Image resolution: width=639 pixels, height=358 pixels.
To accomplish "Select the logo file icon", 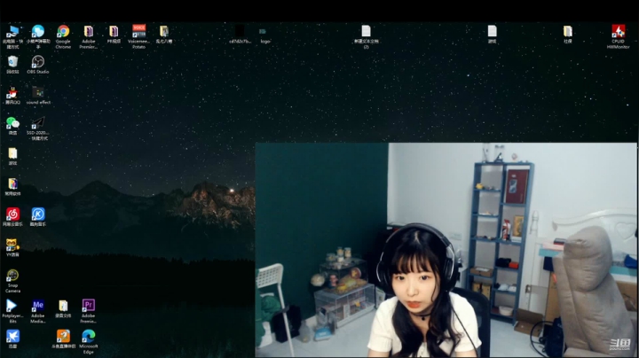I will 263,31.
